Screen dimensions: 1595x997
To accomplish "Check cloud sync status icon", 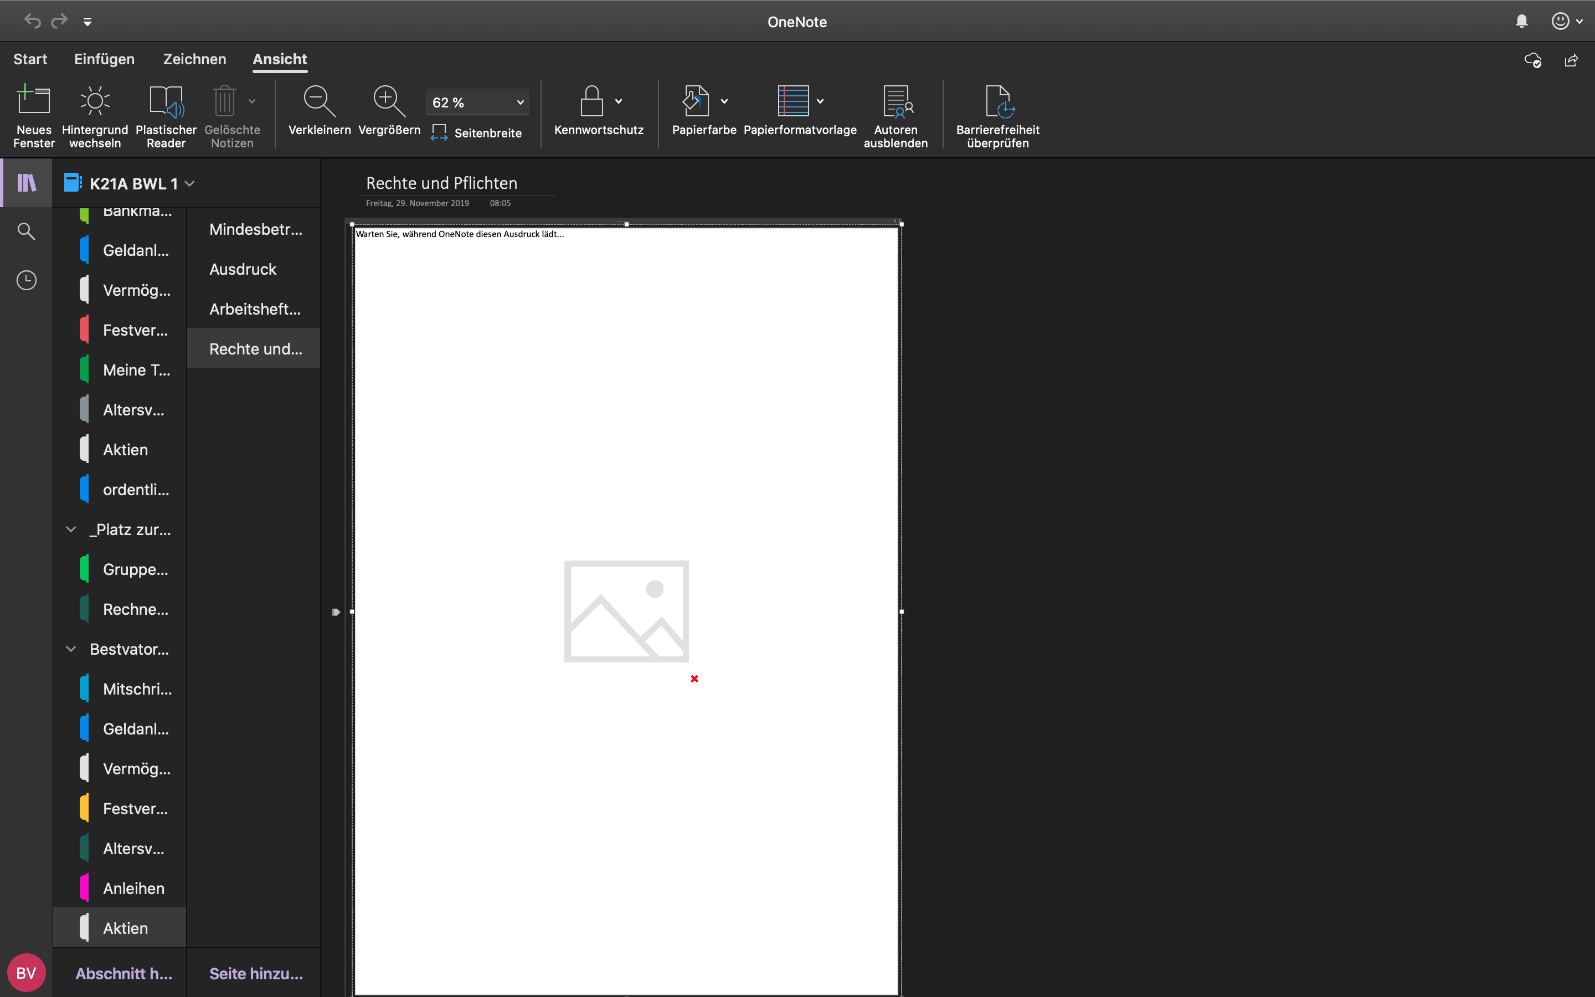I will (x=1532, y=60).
